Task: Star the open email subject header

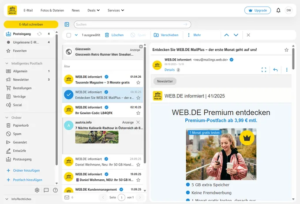Action: (286, 50)
